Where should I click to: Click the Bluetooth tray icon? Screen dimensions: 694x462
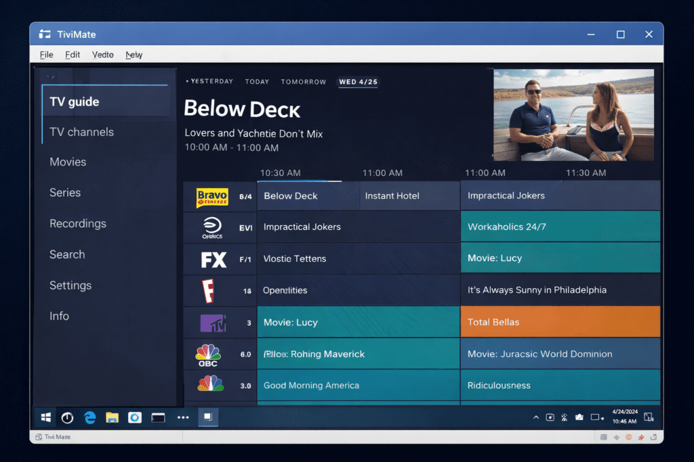565,417
